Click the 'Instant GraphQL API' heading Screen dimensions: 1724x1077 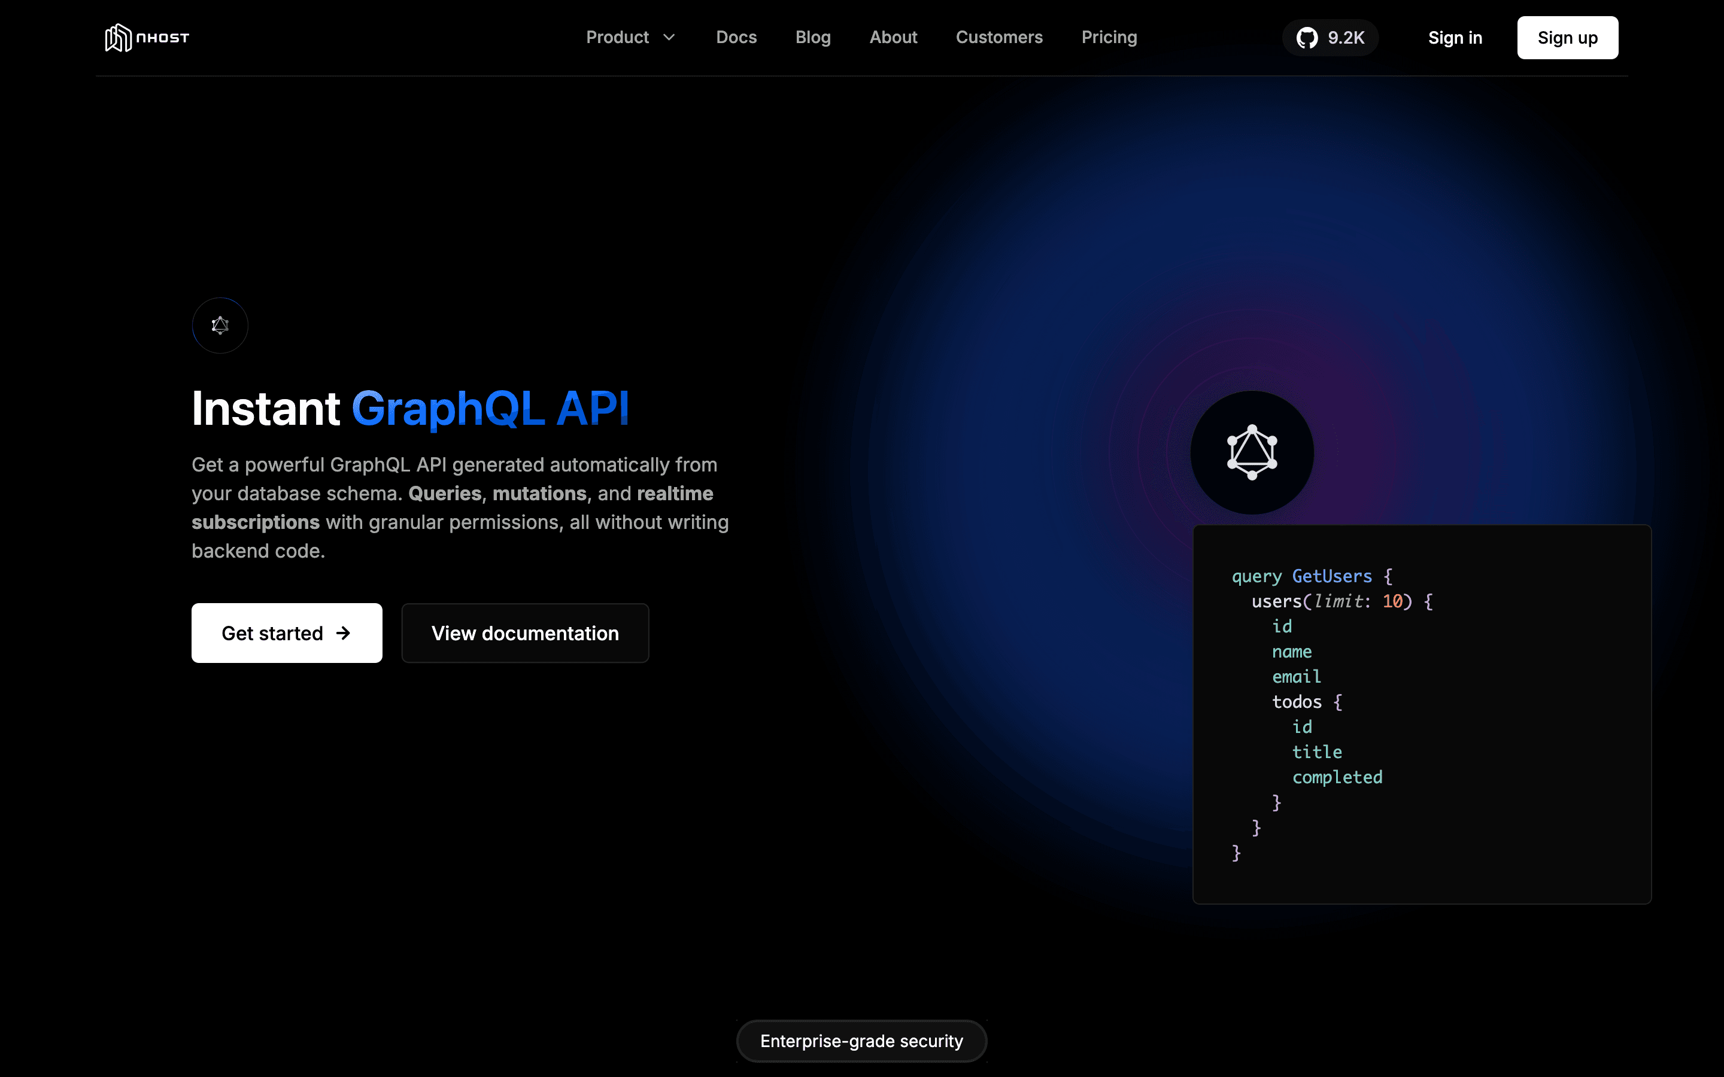(410, 409)
